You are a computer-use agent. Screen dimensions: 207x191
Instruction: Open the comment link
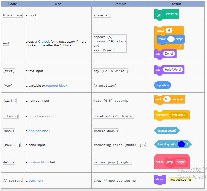tap(36, 181)
